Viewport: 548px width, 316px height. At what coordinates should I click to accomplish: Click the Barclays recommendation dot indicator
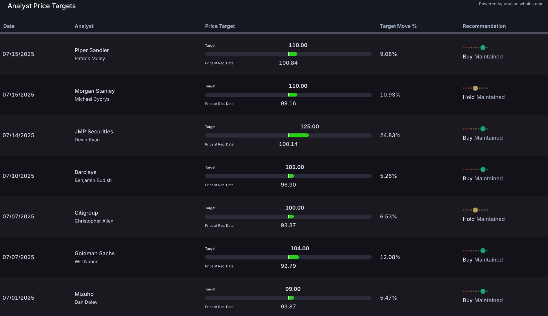[475, 169]
